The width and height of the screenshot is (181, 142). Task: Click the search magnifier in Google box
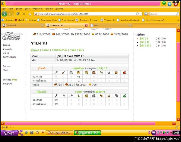(x=177, y=14)
